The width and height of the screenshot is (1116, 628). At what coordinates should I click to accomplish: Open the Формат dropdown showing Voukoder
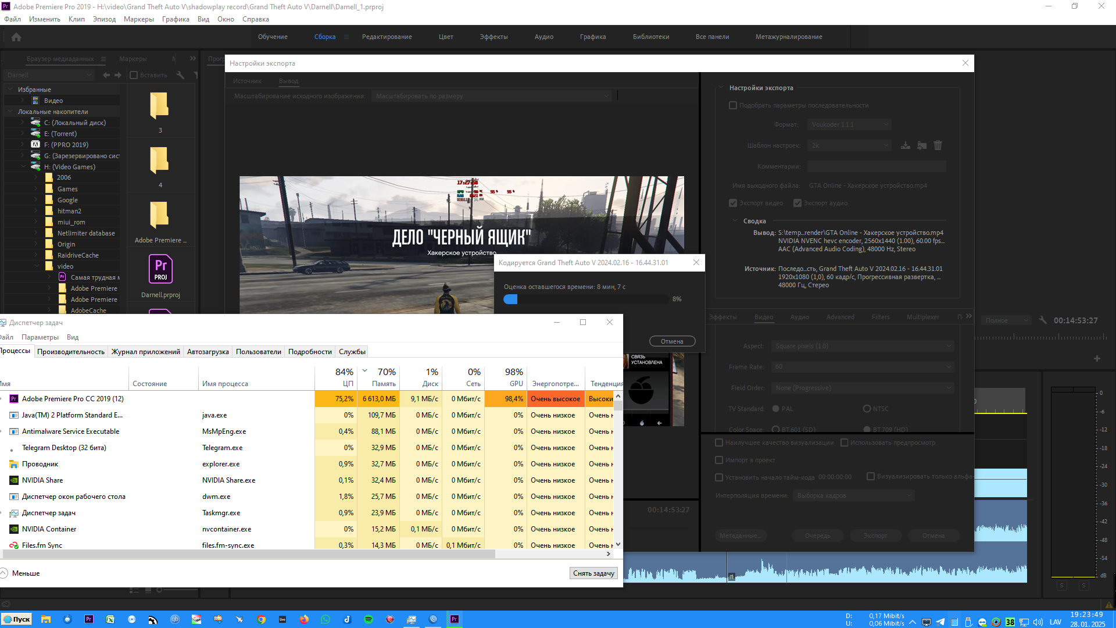pyautogui.click(x=849, y=124)
